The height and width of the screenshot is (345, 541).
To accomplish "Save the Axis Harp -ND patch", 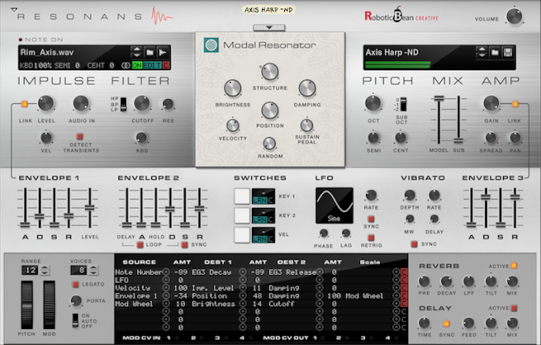I will tap(507, 52).
